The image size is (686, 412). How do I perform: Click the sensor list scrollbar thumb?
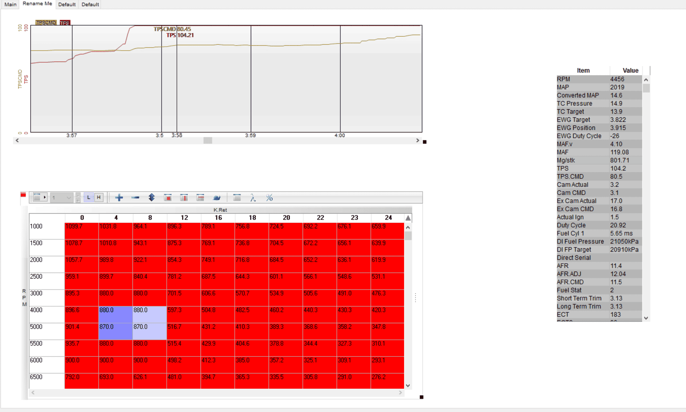click(646, 88)
